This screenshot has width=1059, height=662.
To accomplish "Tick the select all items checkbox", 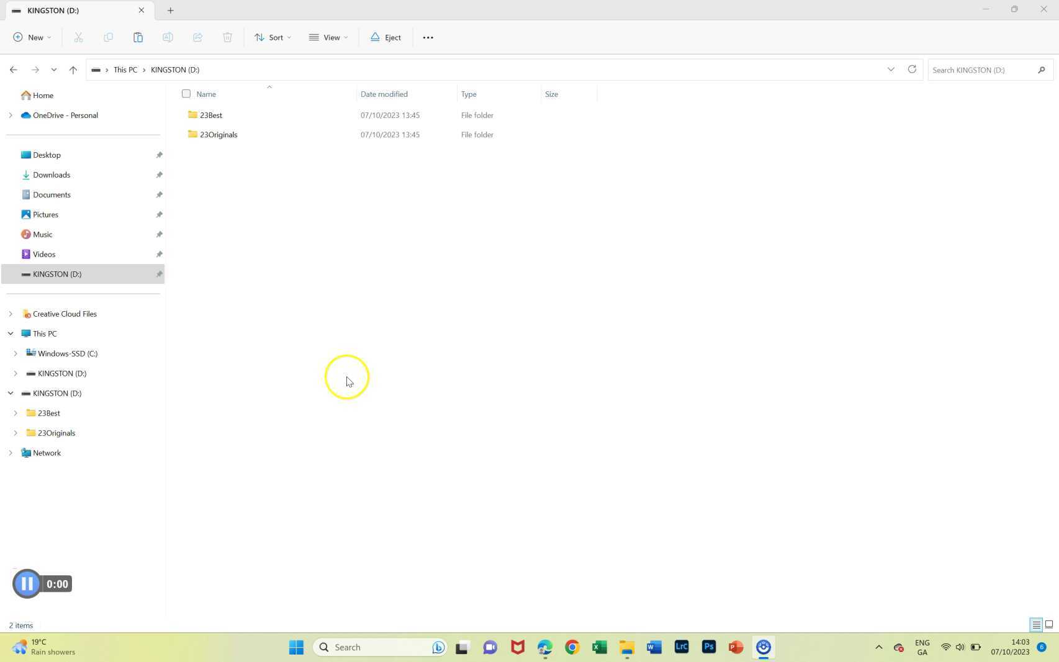I will 186,94.
